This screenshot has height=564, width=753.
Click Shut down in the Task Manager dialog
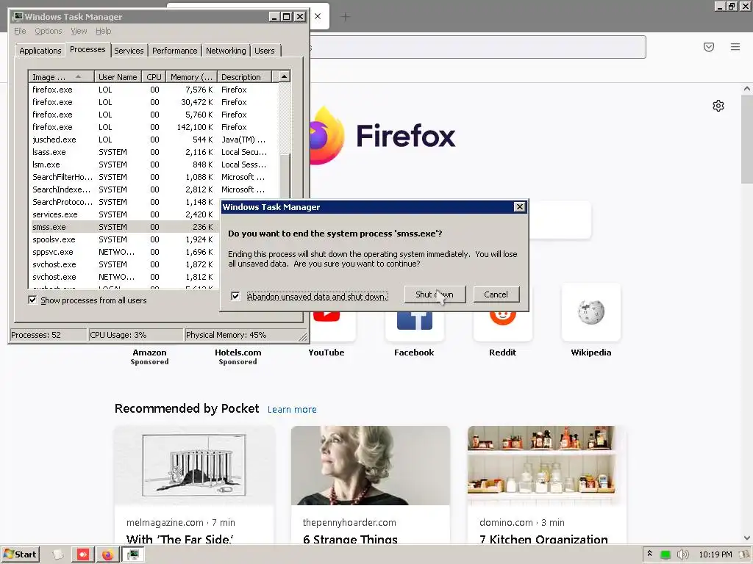(435, 294)
